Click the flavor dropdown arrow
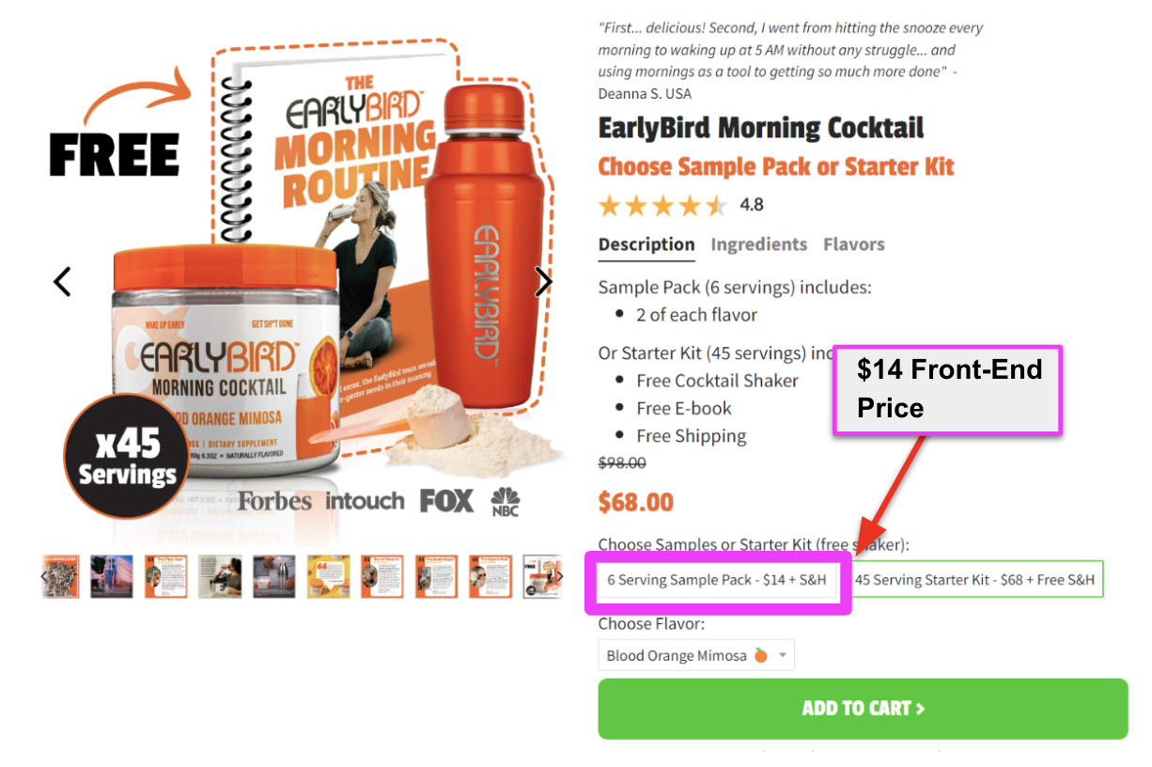Image resolution: width=1152 pixels, height=767 pixels. tap(782, 656)
